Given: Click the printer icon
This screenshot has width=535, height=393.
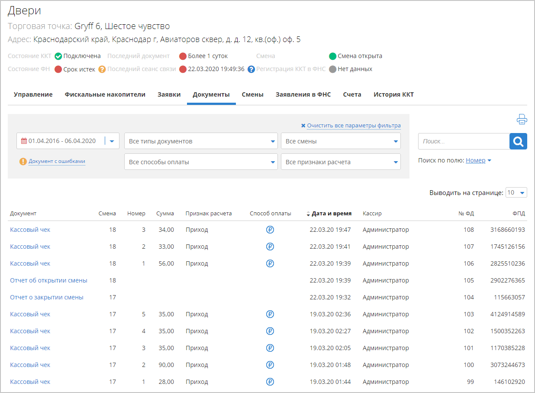Looking at the screenshot, I should [522, 119].
